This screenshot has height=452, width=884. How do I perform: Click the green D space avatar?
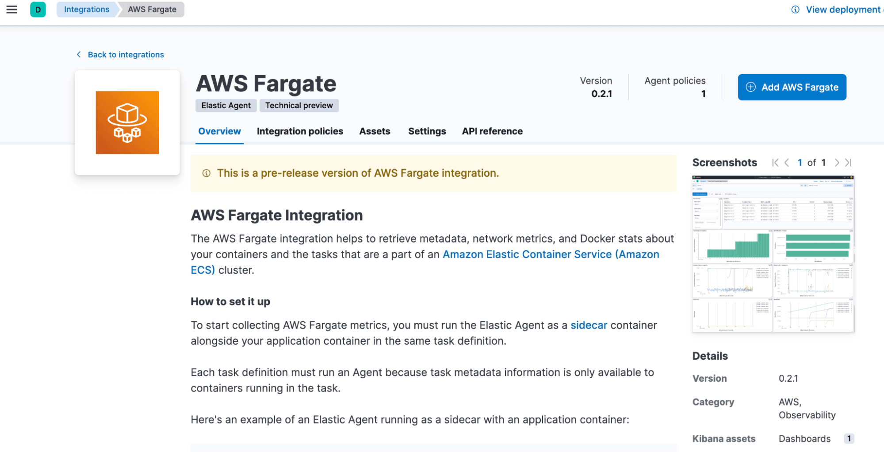click(38, 9)
